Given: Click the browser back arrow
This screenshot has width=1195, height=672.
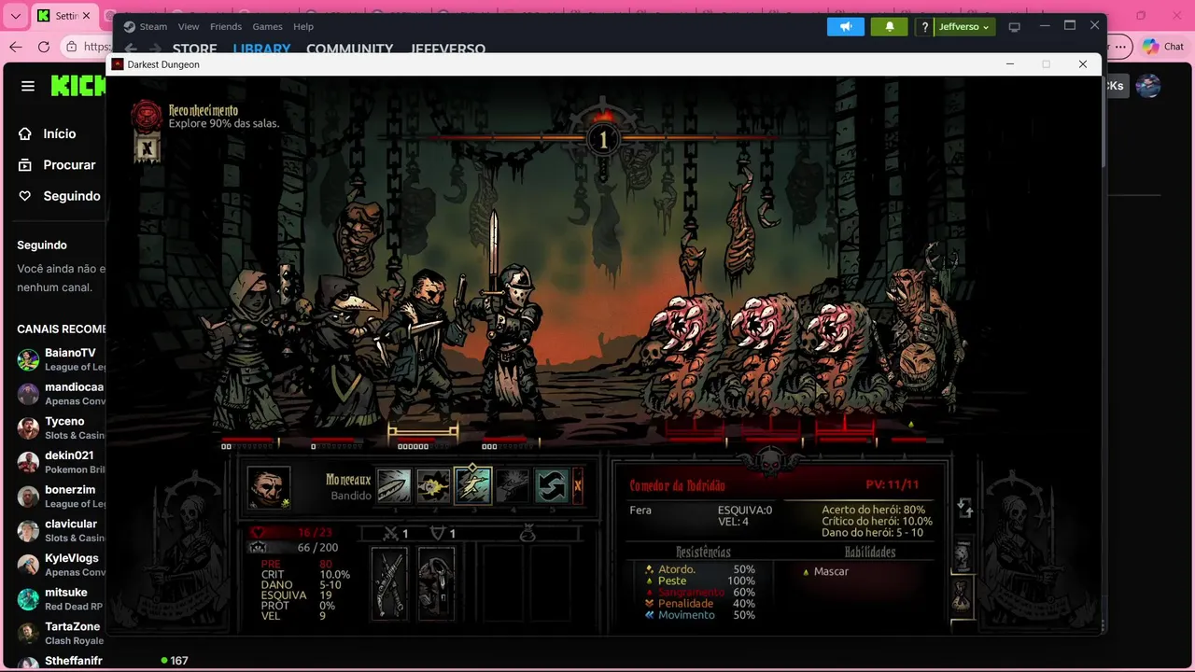Looking at the screenshot, I should (16, 47).
